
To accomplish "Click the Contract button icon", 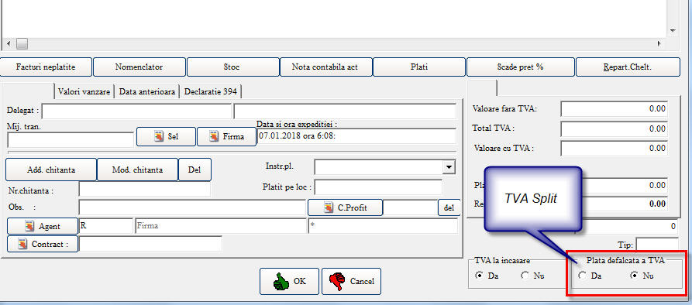I will tap(22, 244).
